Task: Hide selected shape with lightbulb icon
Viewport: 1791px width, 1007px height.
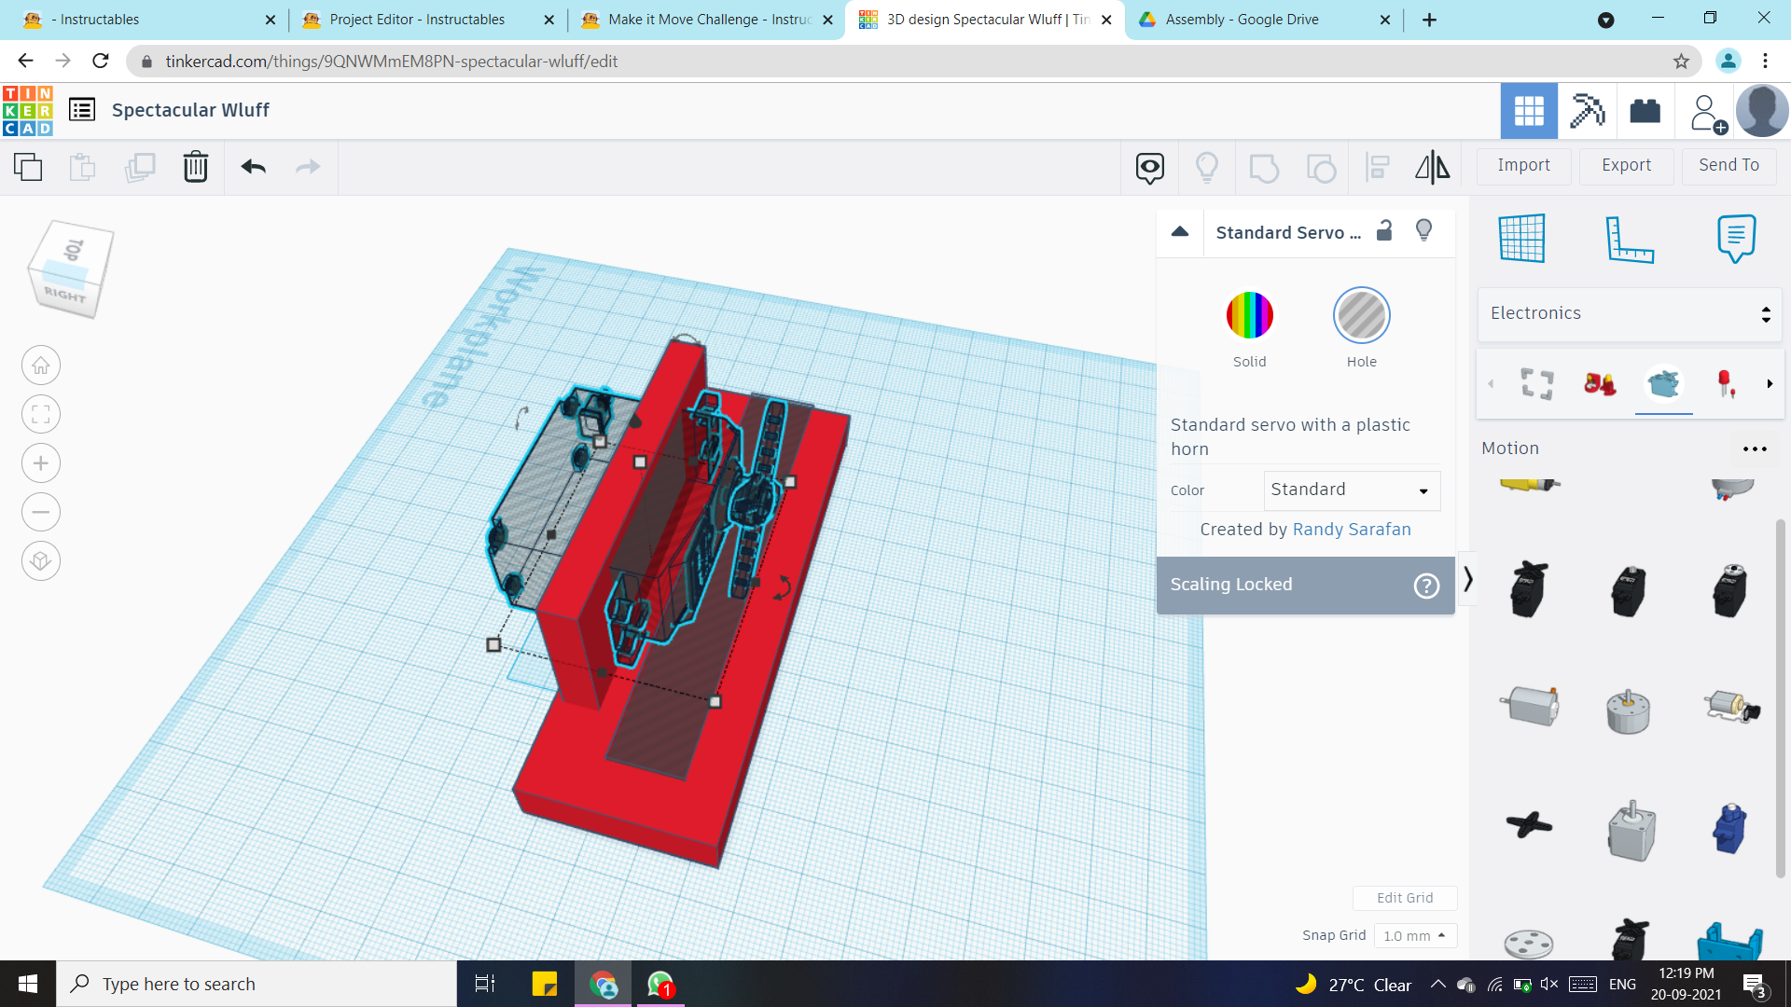Action: click(x=1423, y=230)
